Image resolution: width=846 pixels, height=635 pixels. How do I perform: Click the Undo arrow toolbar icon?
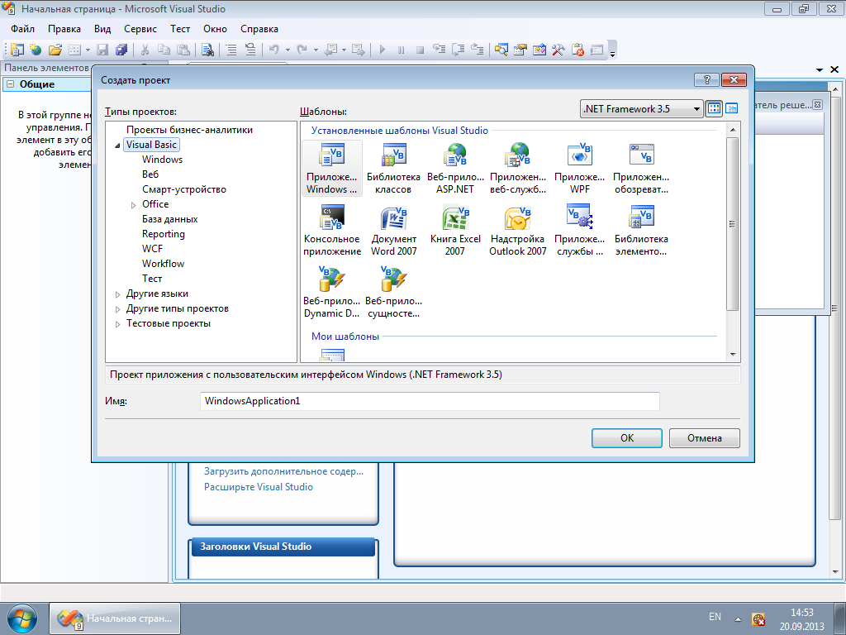coord(274,50)
